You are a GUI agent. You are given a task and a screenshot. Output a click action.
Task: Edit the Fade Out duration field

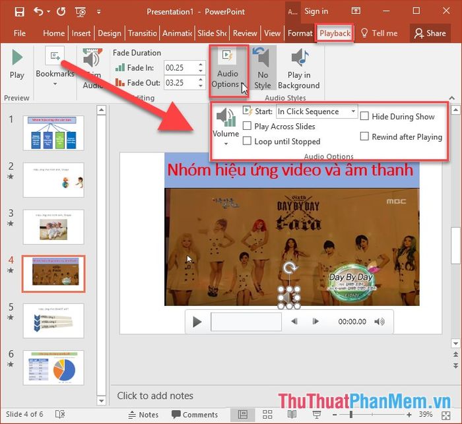tap(180, 82)
